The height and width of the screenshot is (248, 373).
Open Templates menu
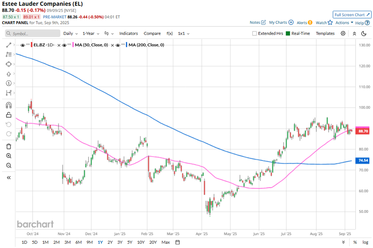[x=325, y=33]
